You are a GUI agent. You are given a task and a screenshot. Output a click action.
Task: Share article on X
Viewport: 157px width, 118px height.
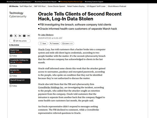15,36
